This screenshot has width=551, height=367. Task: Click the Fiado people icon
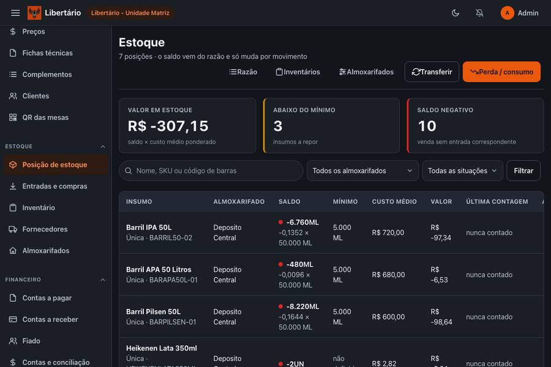click(13, 341)
